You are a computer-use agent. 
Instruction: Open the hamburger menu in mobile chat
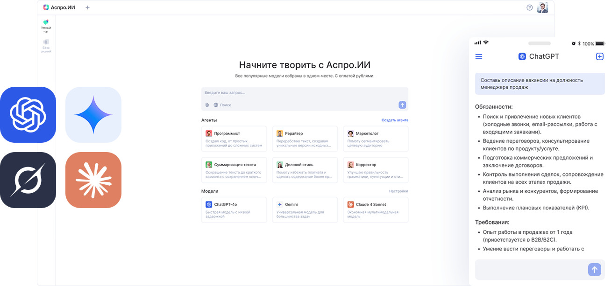pos(479,56)
